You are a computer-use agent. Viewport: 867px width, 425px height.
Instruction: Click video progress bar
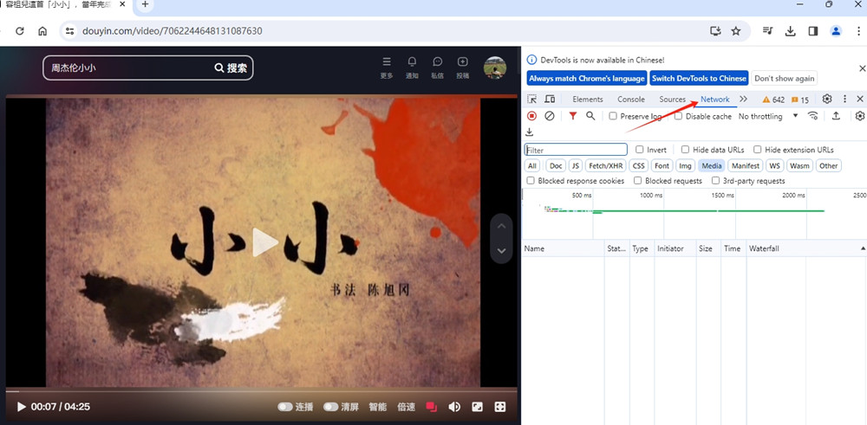(262, 390)
